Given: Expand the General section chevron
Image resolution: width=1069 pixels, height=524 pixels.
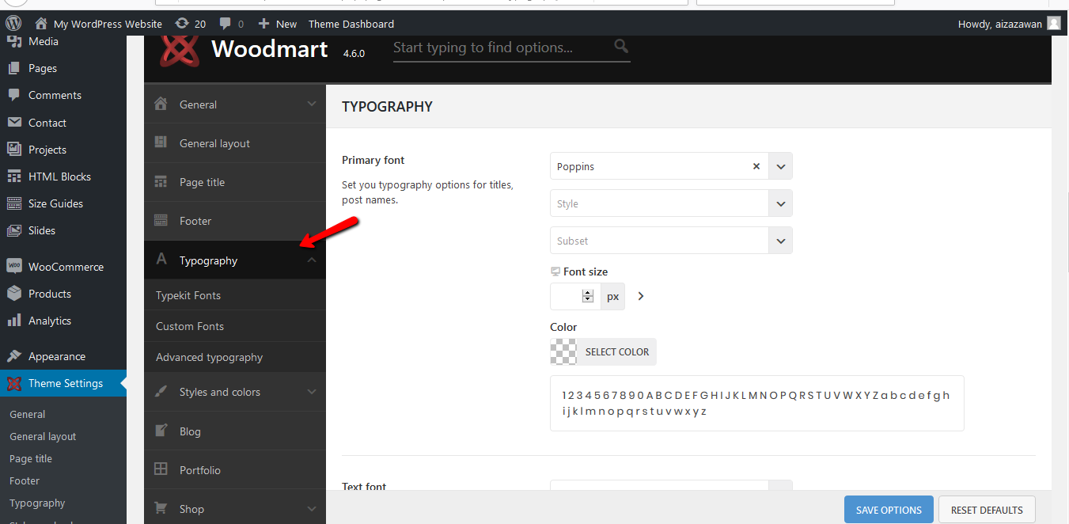Looking at the screenshot, I should [312, 104].
